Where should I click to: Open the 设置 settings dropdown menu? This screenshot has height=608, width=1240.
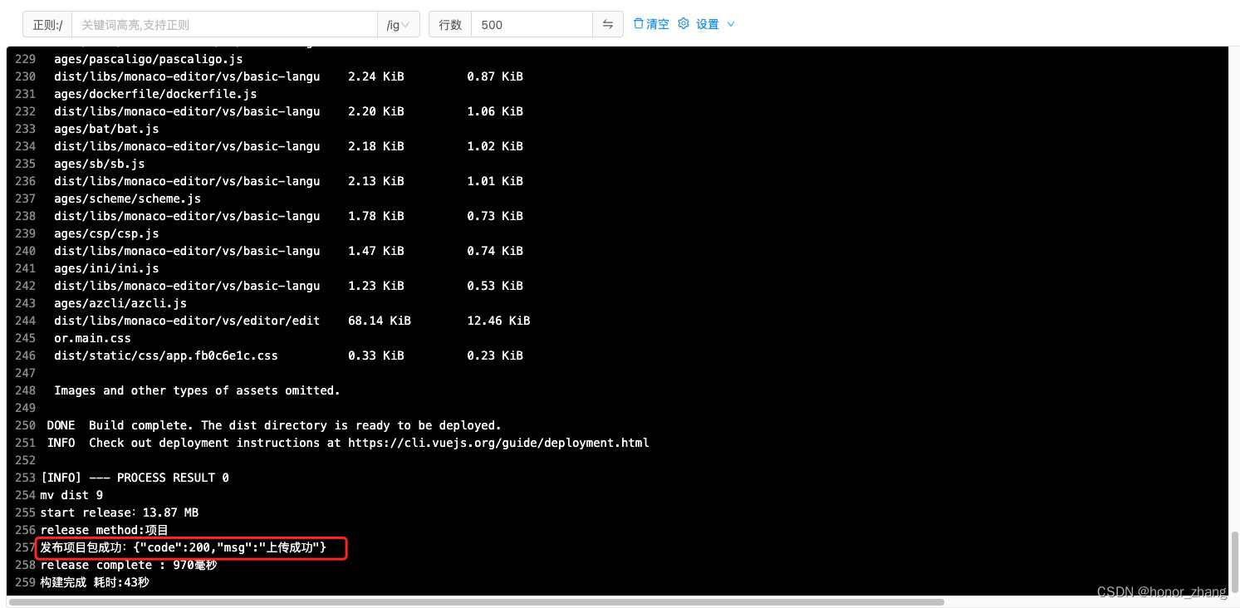point(707,24)
